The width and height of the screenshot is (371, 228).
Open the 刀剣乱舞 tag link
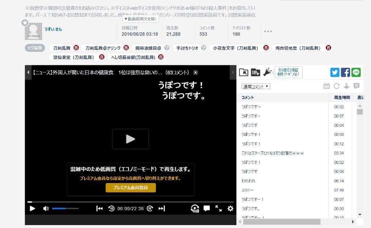point(62,48)
